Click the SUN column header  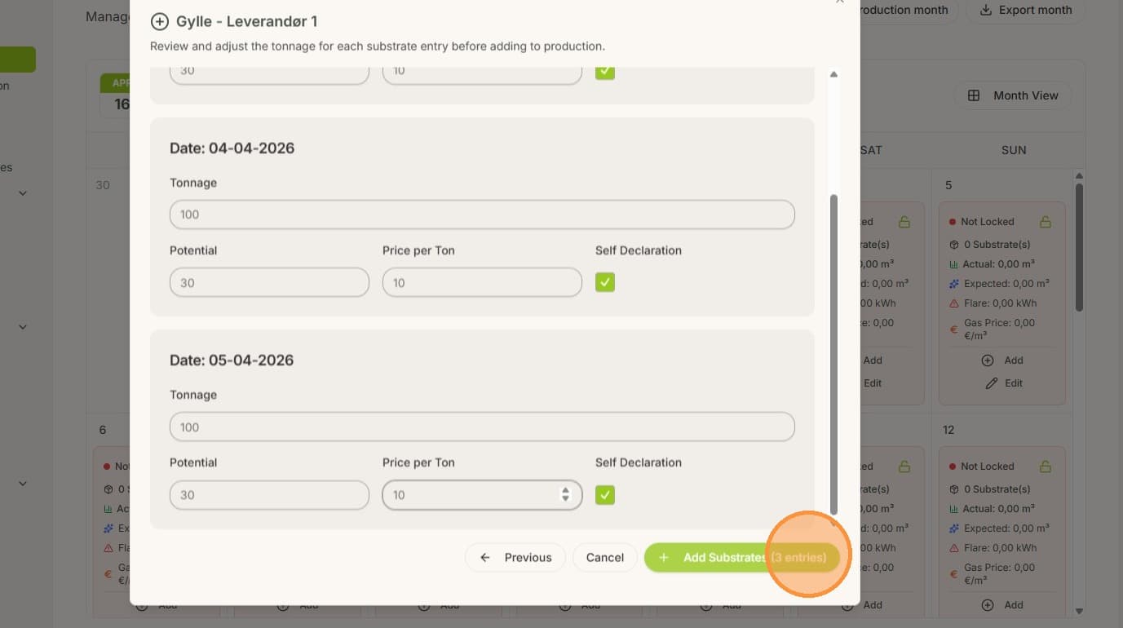[1014, 150]
